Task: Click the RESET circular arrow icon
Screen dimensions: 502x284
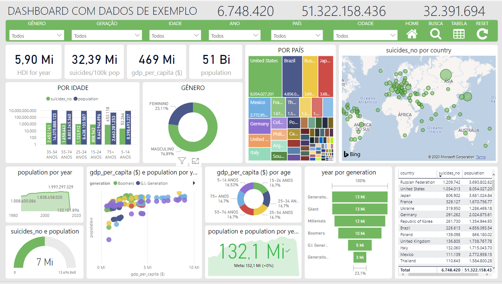Action: (x=482, y=34)
